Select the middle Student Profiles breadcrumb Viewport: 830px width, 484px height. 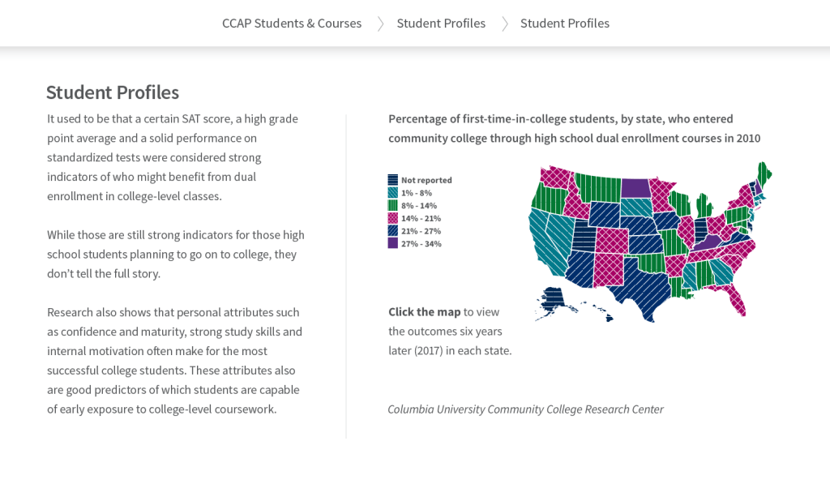[x=441, y=24]
